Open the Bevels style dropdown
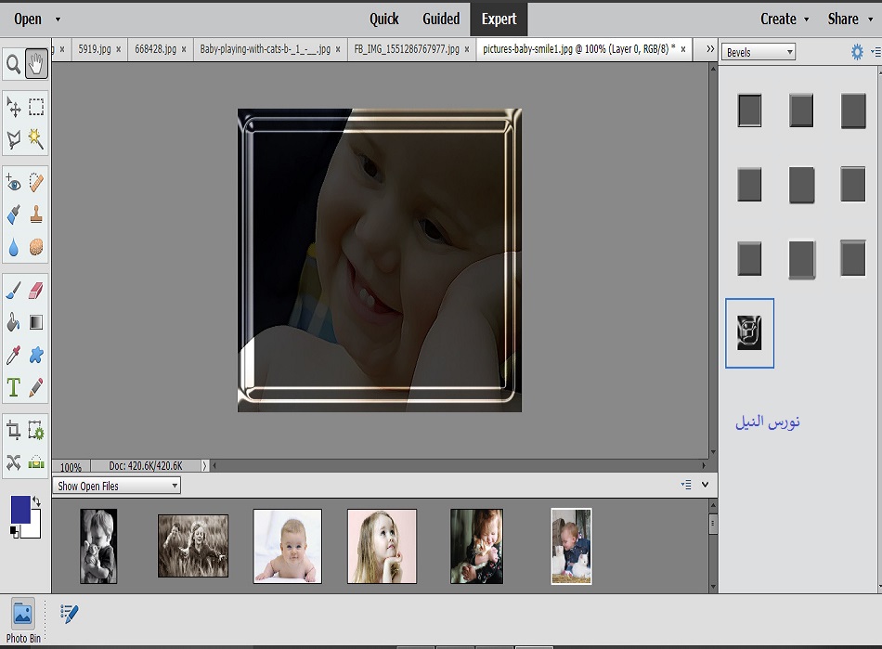Viewport: 882px width, 649px height. [759, 52]
